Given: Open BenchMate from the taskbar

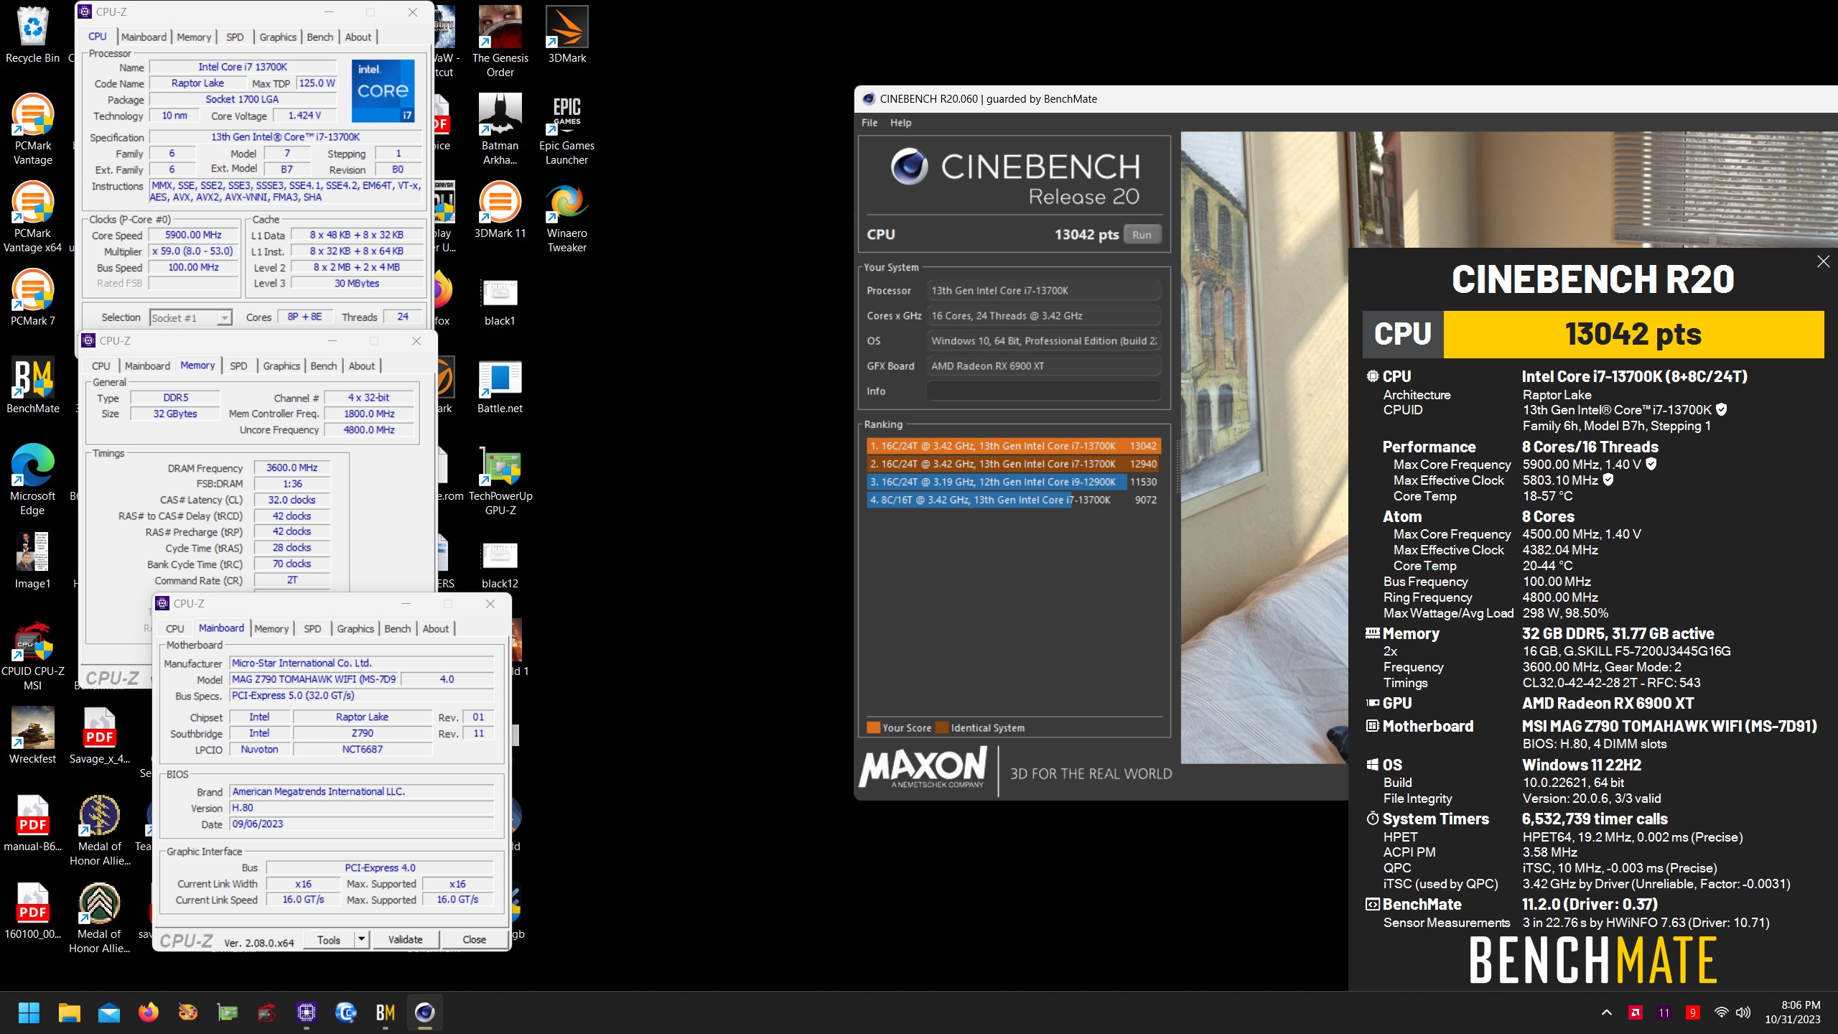Looking at the screenshot, I should (x=386, y=1012).
